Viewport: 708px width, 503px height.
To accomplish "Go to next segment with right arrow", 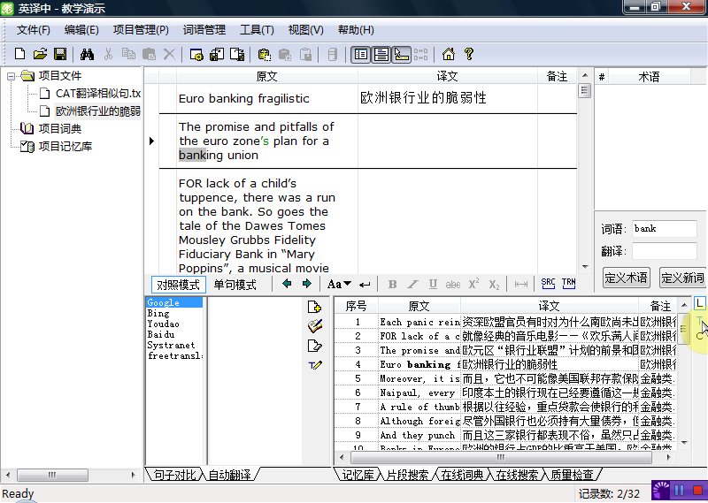I will coord(306,284).
